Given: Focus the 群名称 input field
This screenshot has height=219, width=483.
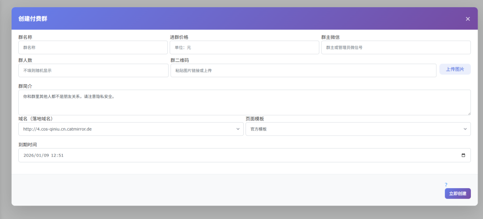Looking at the screenshot, I should (93, 47).
